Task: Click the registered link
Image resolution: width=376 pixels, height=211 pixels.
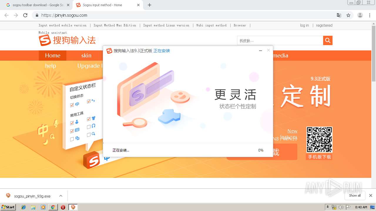Action: coord(324,25)
